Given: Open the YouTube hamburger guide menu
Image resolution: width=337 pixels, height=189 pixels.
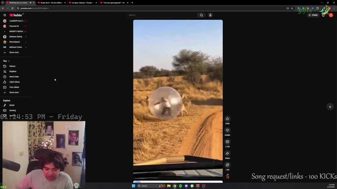Looking at the screenshot, I should (x=4, y=15).
